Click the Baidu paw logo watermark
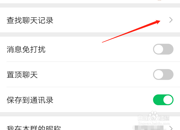This screenshot has width=180, height=130. click(x=153, y=116)
